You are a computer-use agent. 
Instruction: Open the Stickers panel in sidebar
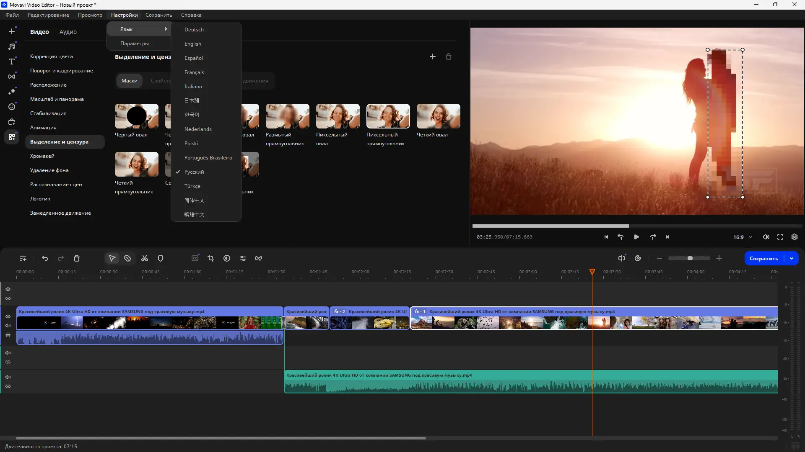tap(12, 107)
